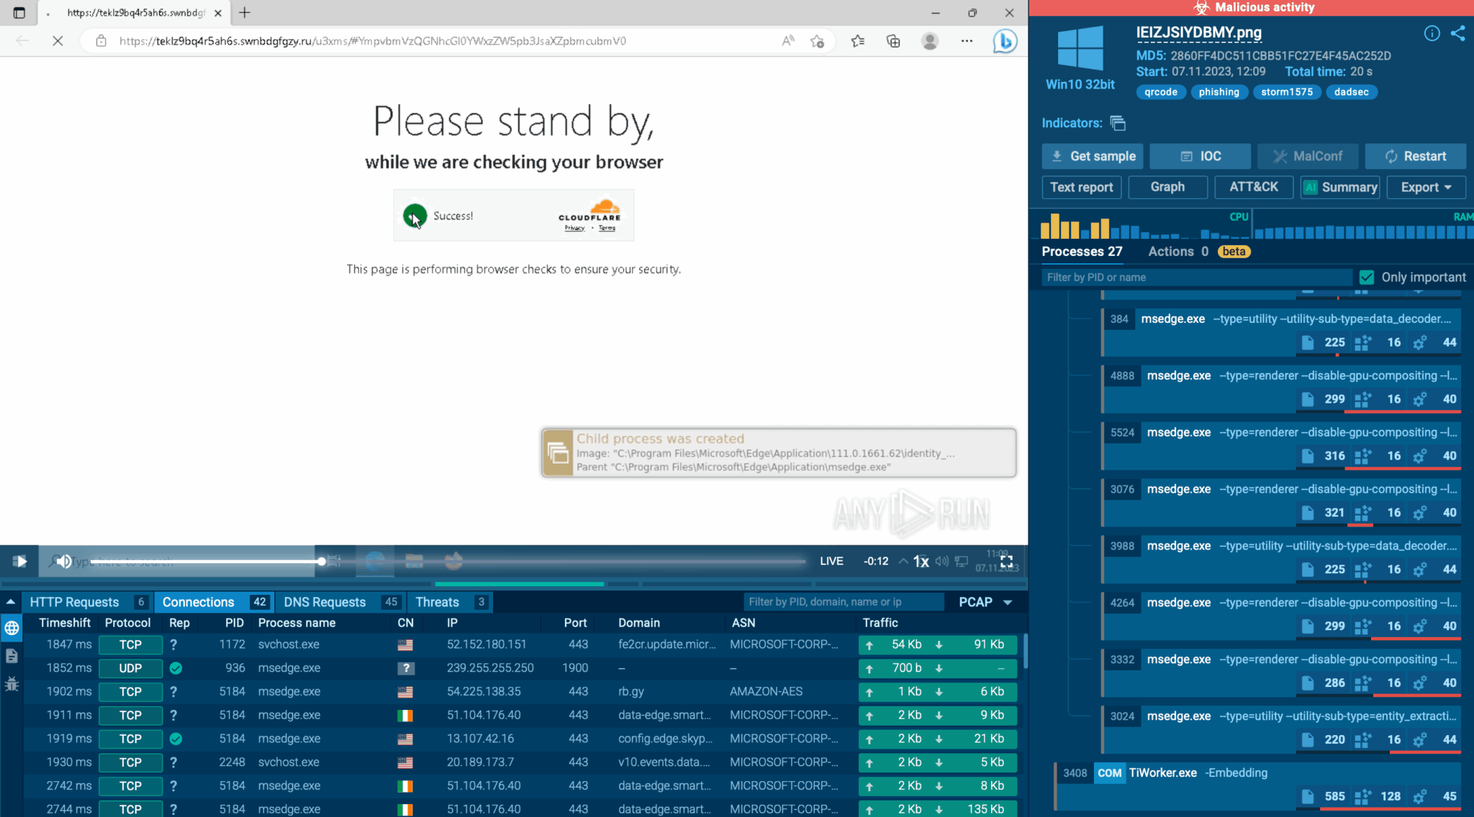Share the analysis via share icon
The image size is (1474, 817).
coord(1457,33)
